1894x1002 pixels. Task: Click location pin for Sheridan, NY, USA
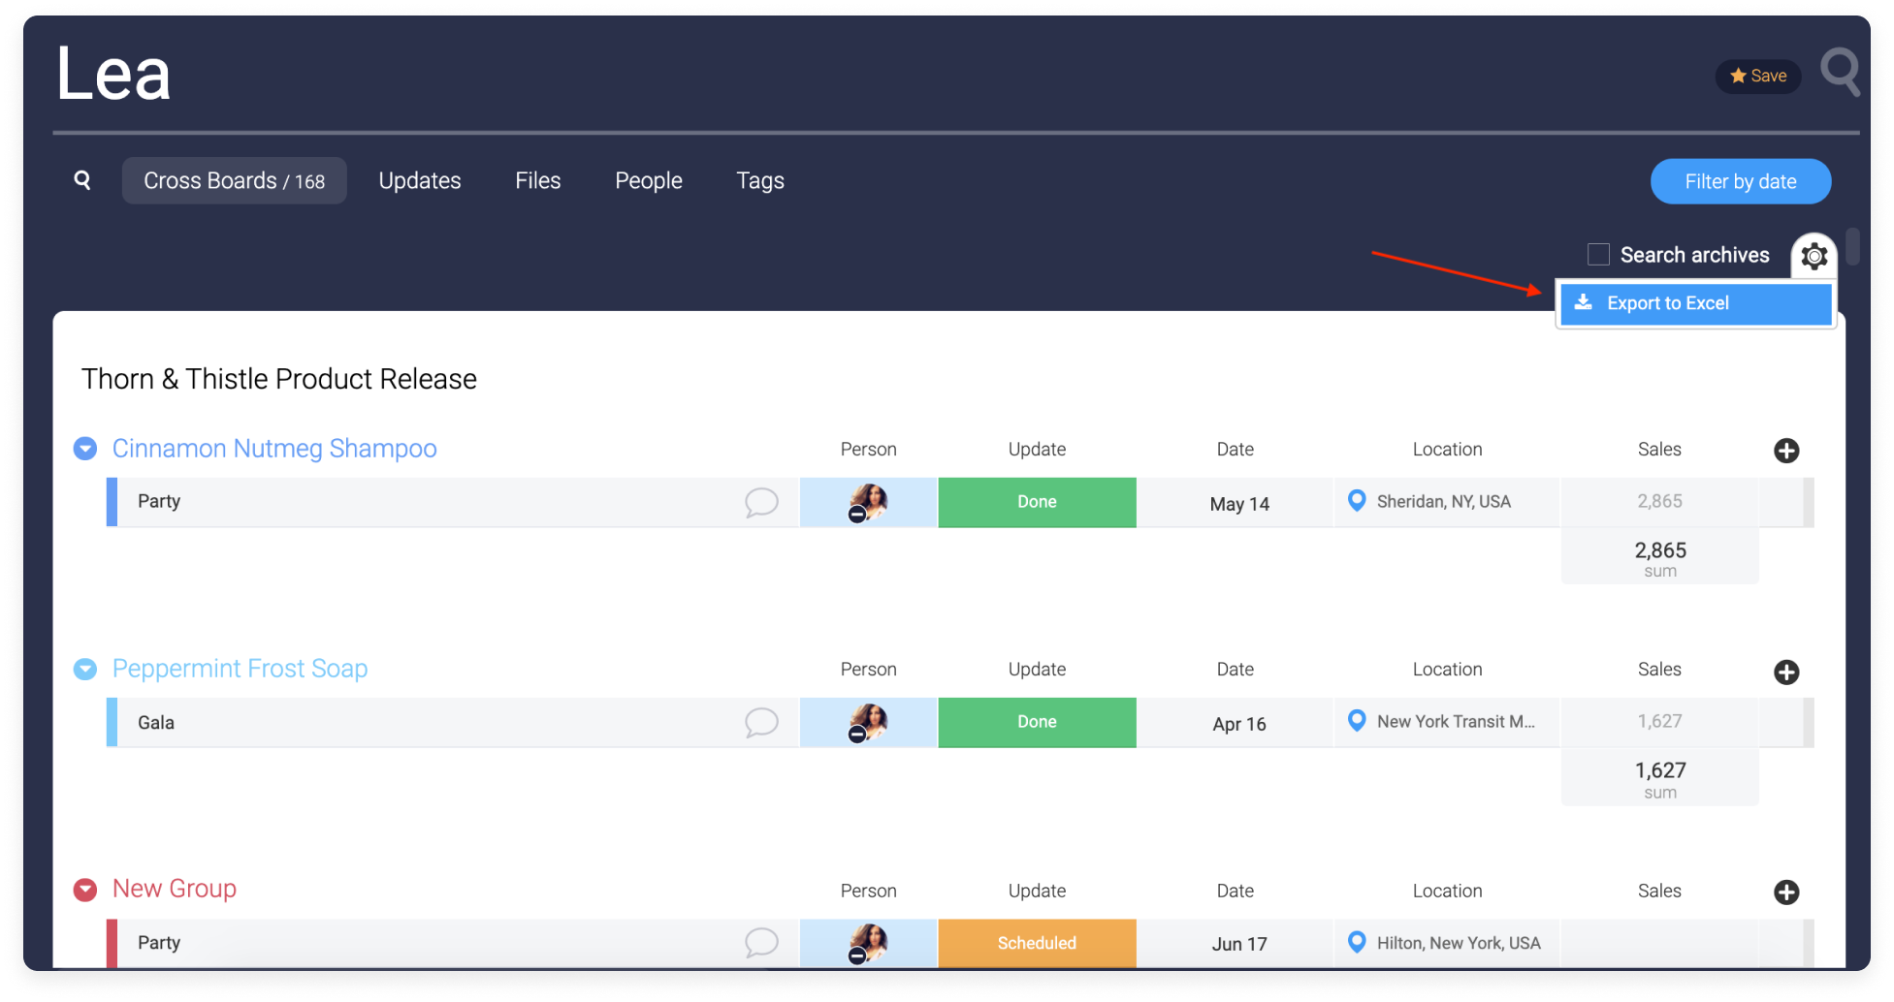pyautogui.click(x=1357, y=501)
